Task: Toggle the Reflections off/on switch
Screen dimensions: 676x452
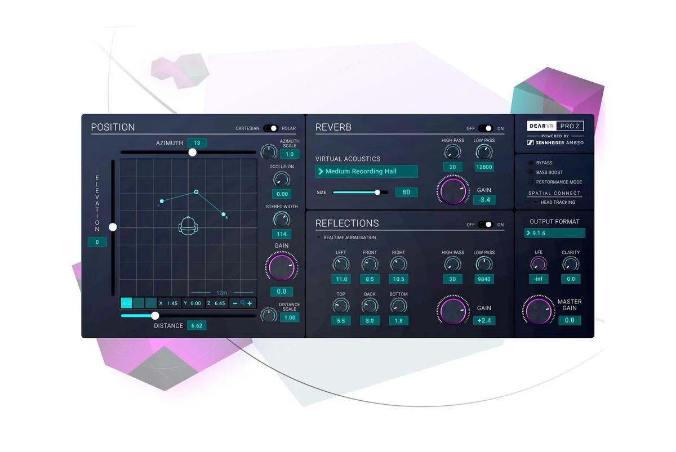Action: [485, 225]
